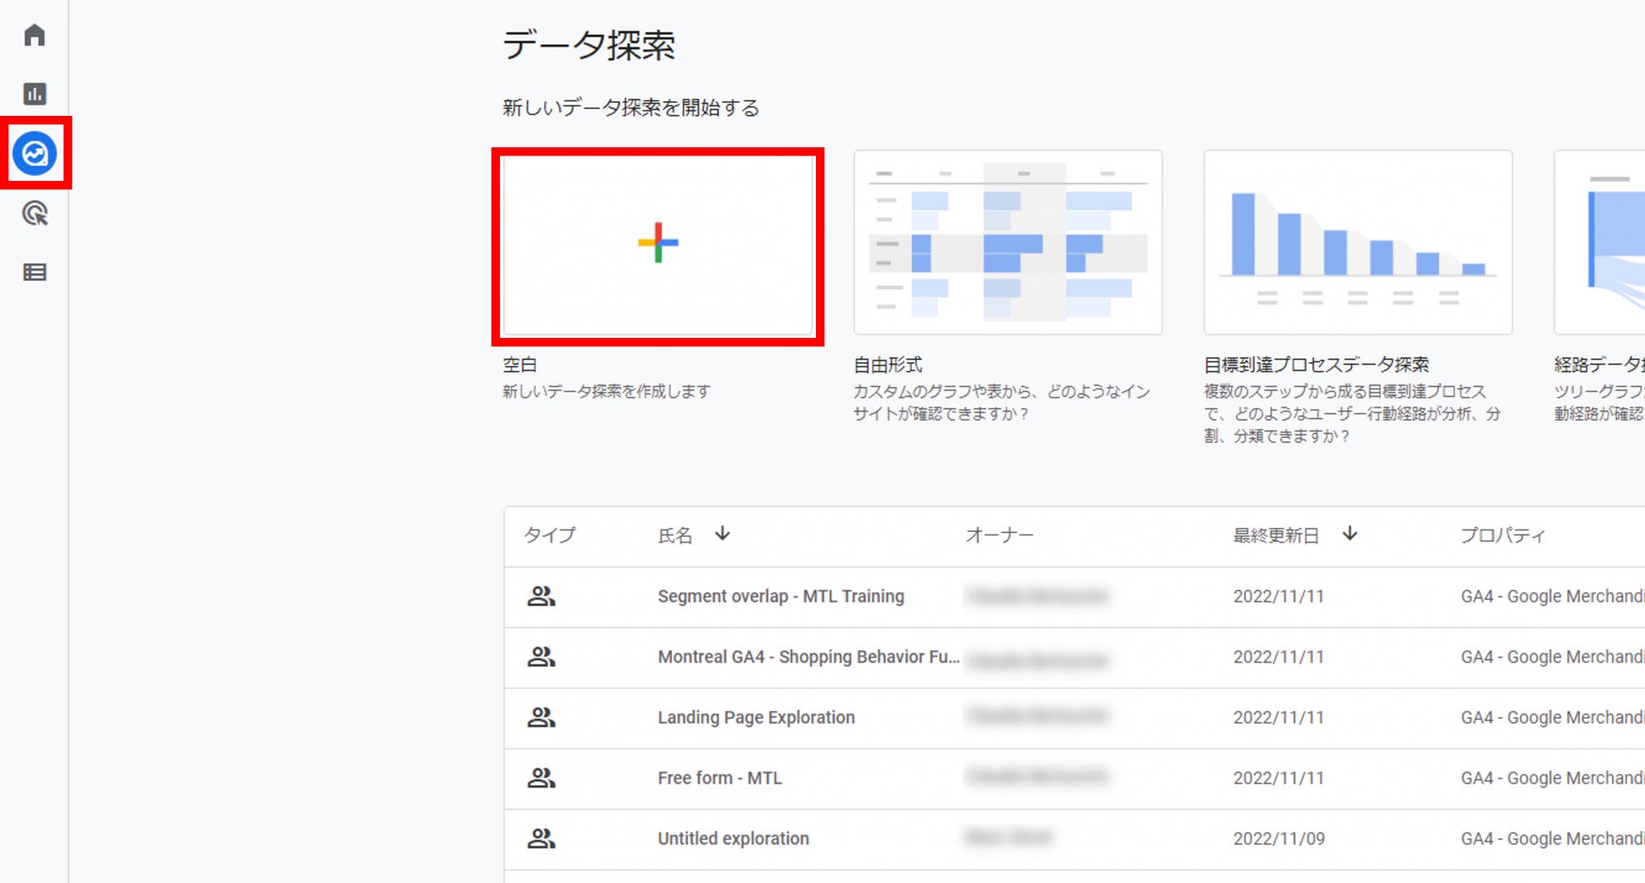
Task: Open the Reports icon in sidebar
Action: (x=35, y=95)
